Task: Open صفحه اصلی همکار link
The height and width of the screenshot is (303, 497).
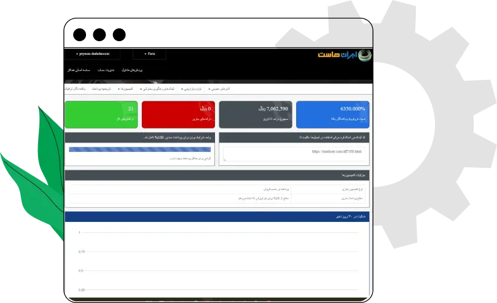Action: [79, 70]
